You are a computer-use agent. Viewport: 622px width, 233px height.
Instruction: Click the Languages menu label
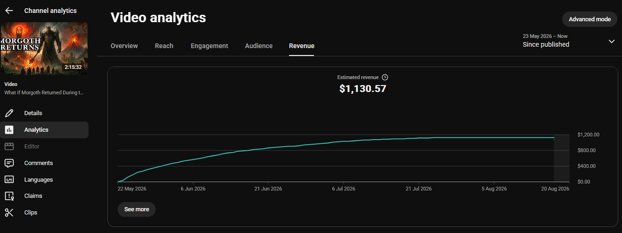(38, 180)
